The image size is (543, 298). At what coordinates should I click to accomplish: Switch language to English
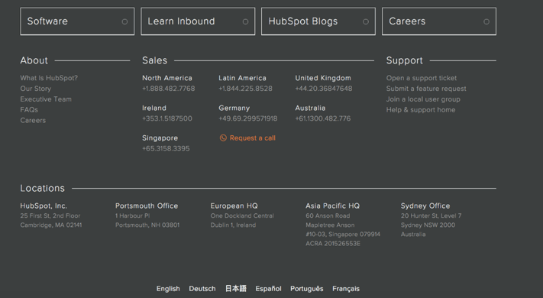[x=168, y=289]
